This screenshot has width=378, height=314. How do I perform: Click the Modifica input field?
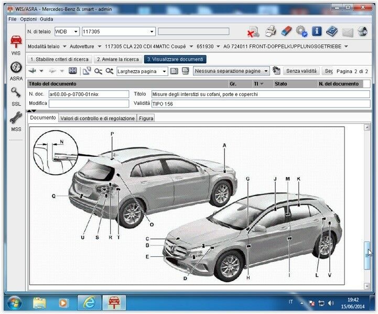tap(89, 104)
